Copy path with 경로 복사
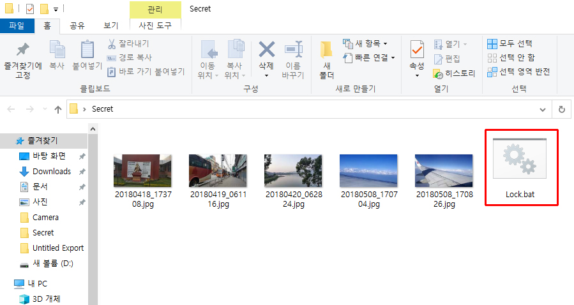The image size is (574, 305). [x=129, y=57]
